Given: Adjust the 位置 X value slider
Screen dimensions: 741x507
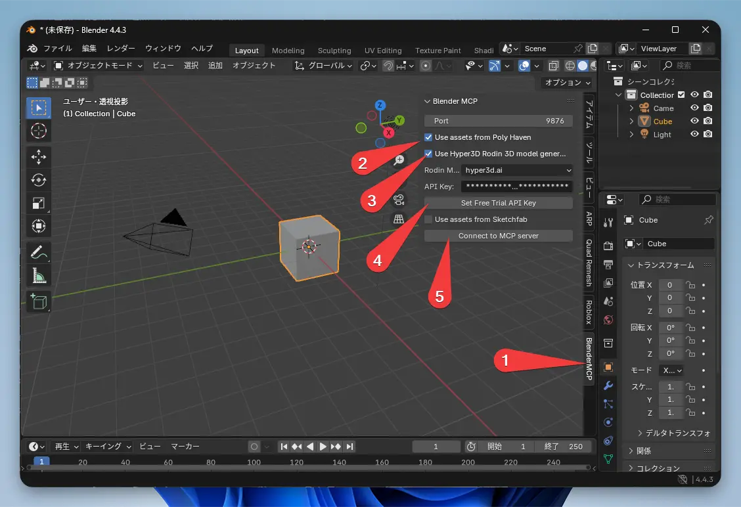Looking at the screenshot, I should point(670,284).
